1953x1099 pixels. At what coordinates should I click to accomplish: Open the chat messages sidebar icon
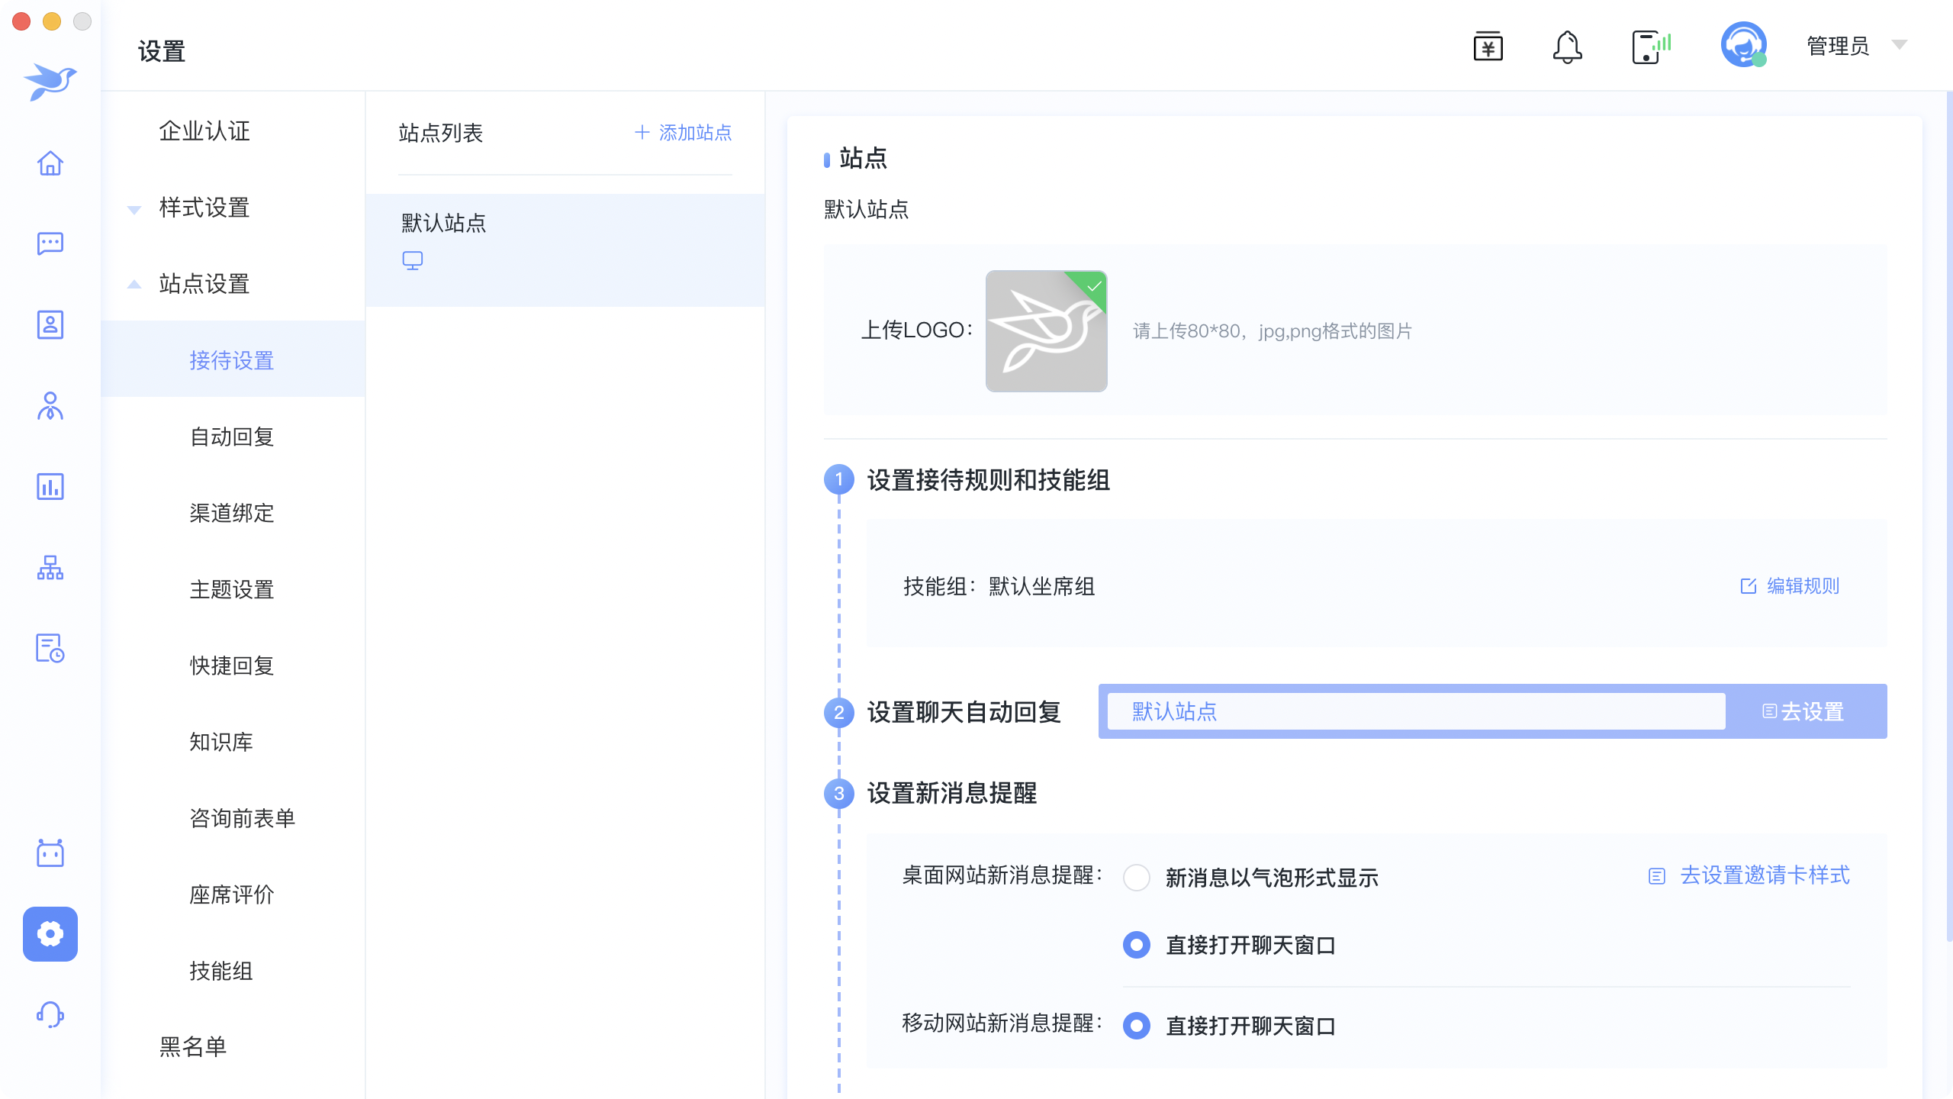[x=50, y=243]
